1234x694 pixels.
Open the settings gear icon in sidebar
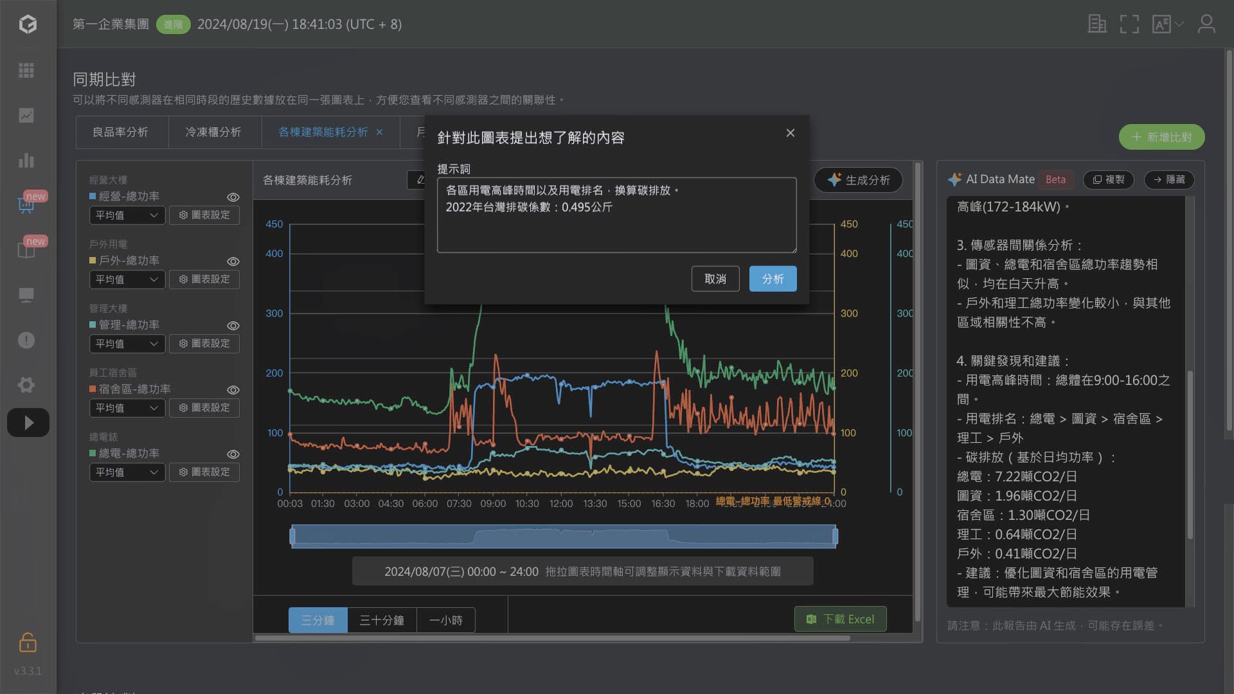click(26, 385)
